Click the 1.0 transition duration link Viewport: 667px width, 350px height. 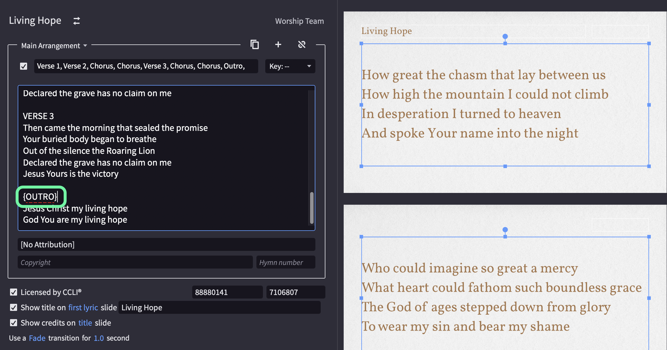pos(99,338)
